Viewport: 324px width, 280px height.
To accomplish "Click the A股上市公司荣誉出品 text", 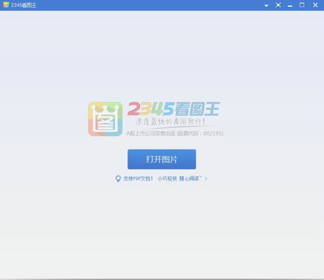I will [x=151, y=134].
